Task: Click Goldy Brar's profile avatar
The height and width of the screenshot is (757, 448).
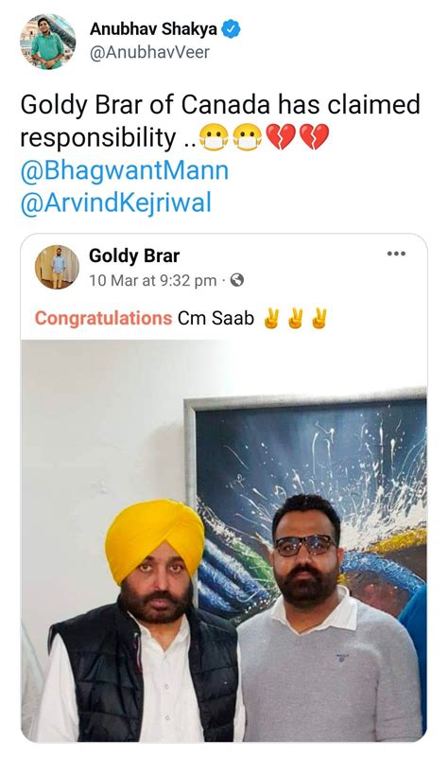Action: [x=57, y=267]
